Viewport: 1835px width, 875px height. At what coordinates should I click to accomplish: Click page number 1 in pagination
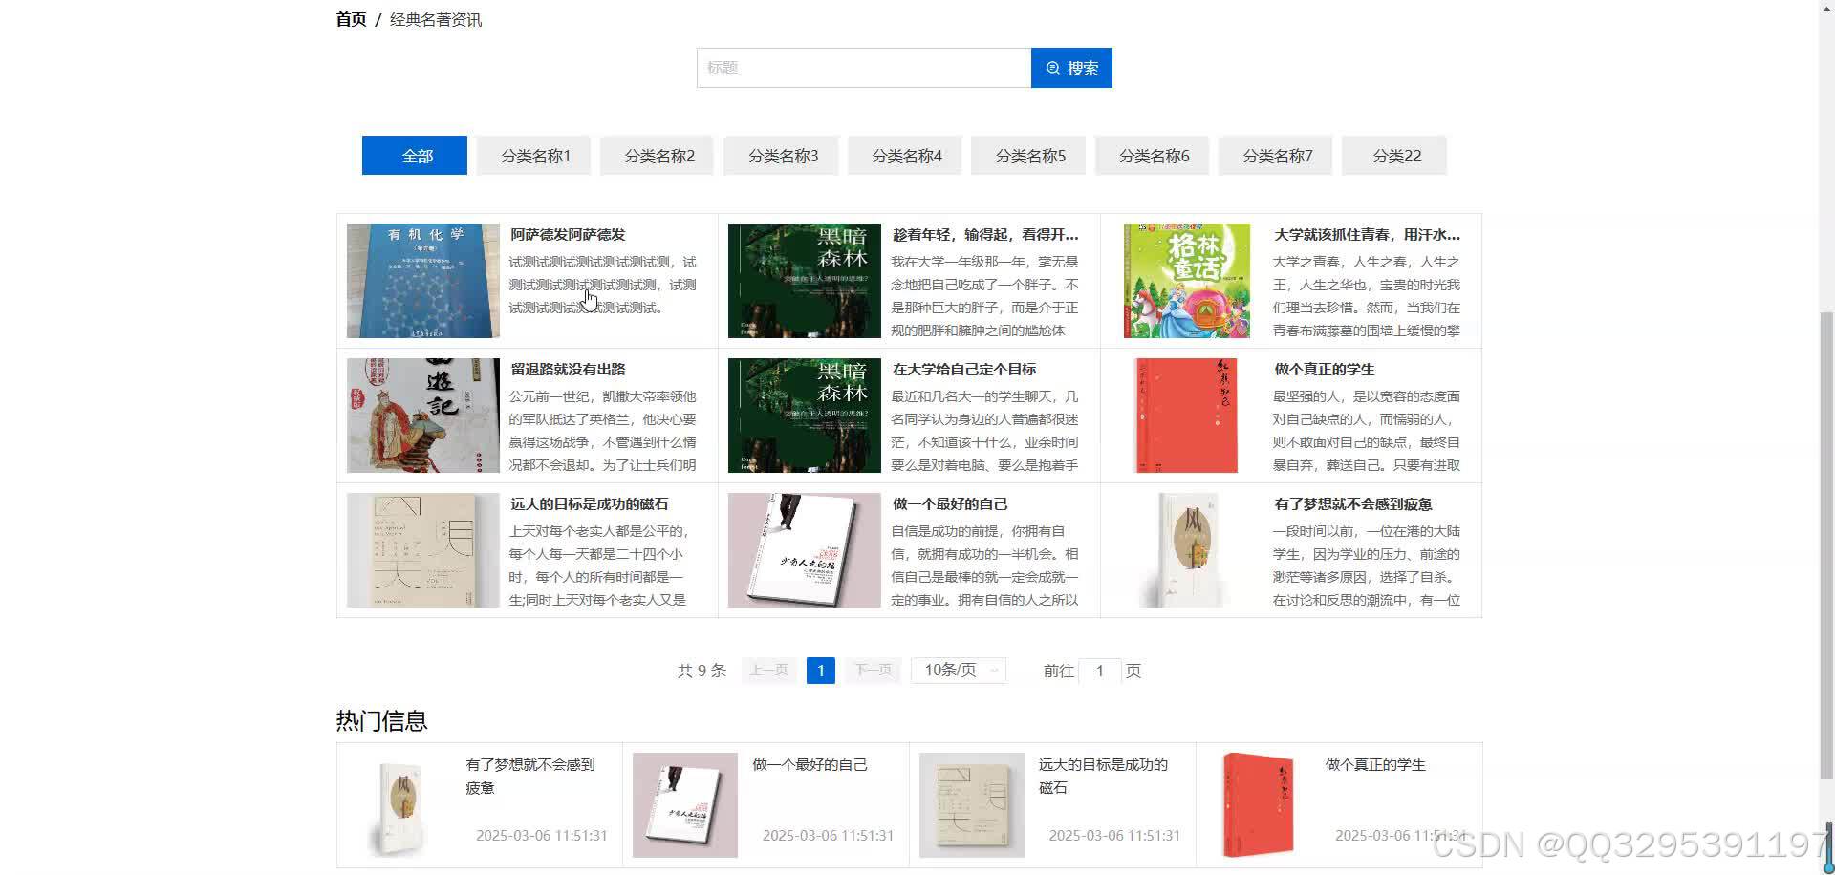(820, 670)
